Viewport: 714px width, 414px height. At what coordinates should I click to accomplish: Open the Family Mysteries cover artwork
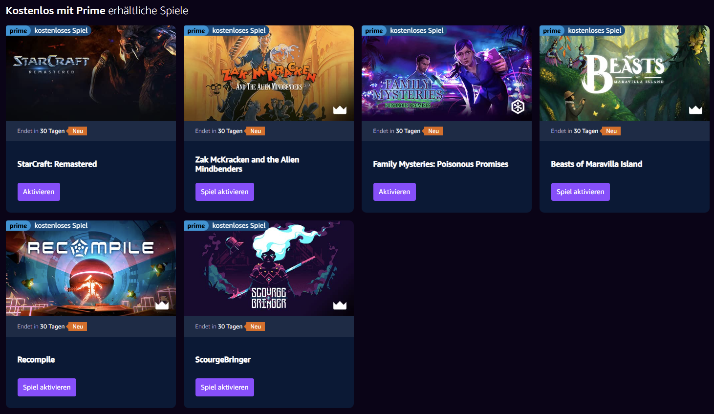(x=447, y=73)
